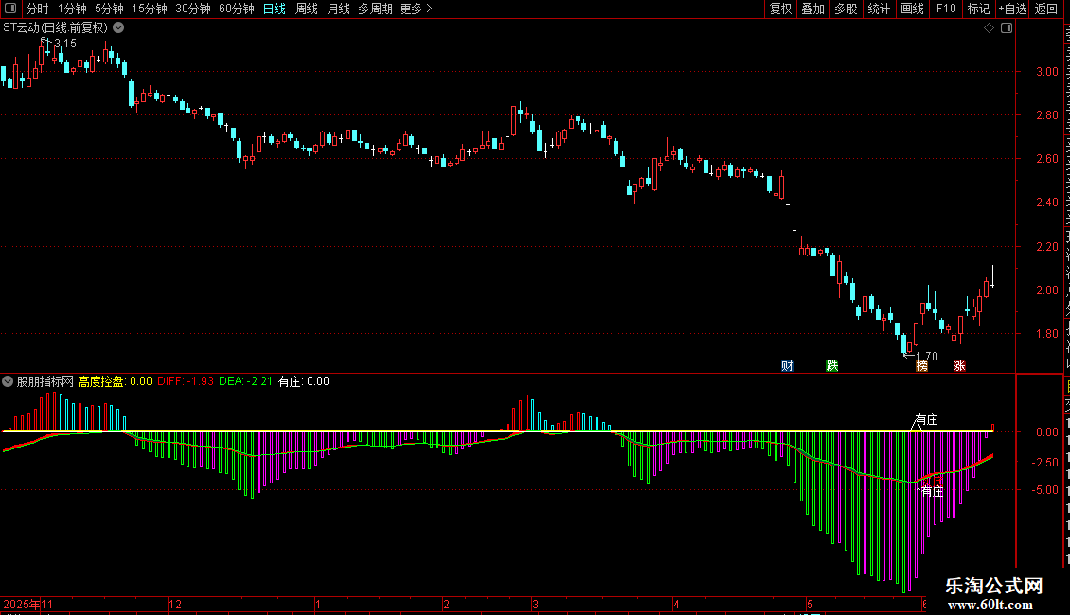
Task: Click the 3.00 price axis label
Action: (x=1046, y=71)
